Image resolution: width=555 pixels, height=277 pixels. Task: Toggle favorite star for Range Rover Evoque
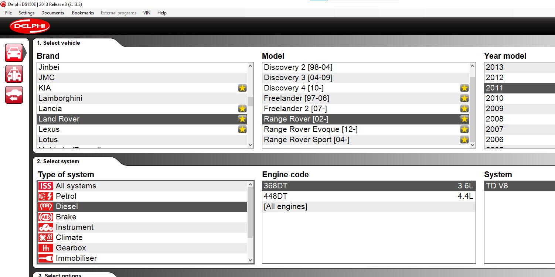click(464, 129)
